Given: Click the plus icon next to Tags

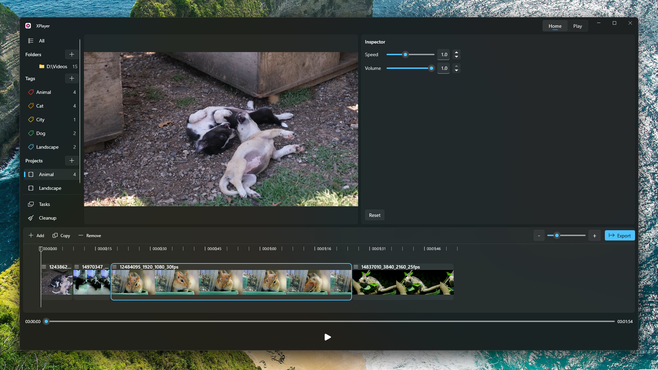Looking at the screenshot, I should pyautogui.click(x=72, y=78).
